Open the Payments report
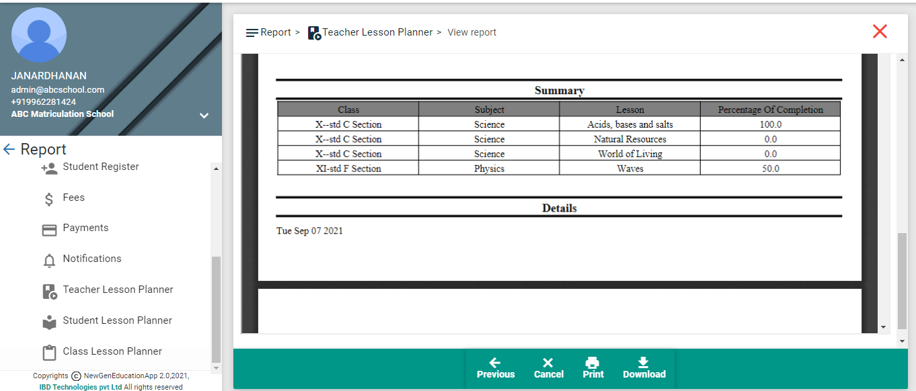The image size is (916, 391). [85, 228]
